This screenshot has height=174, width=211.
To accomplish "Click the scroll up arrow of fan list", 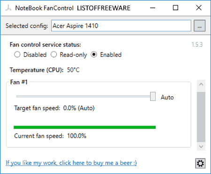I will (201, 84).
